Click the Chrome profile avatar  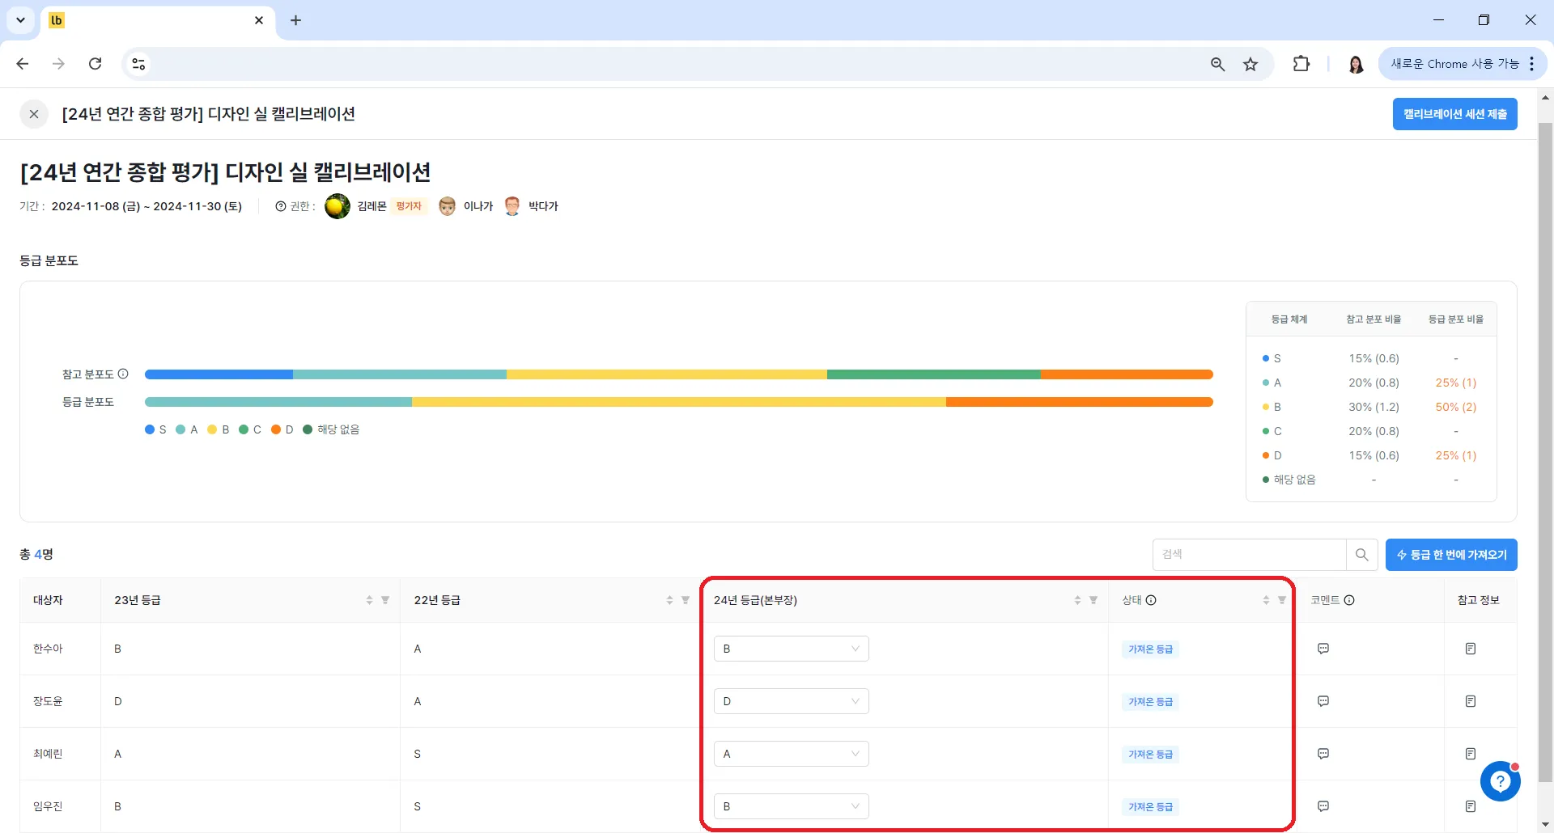coord(1356,64)
